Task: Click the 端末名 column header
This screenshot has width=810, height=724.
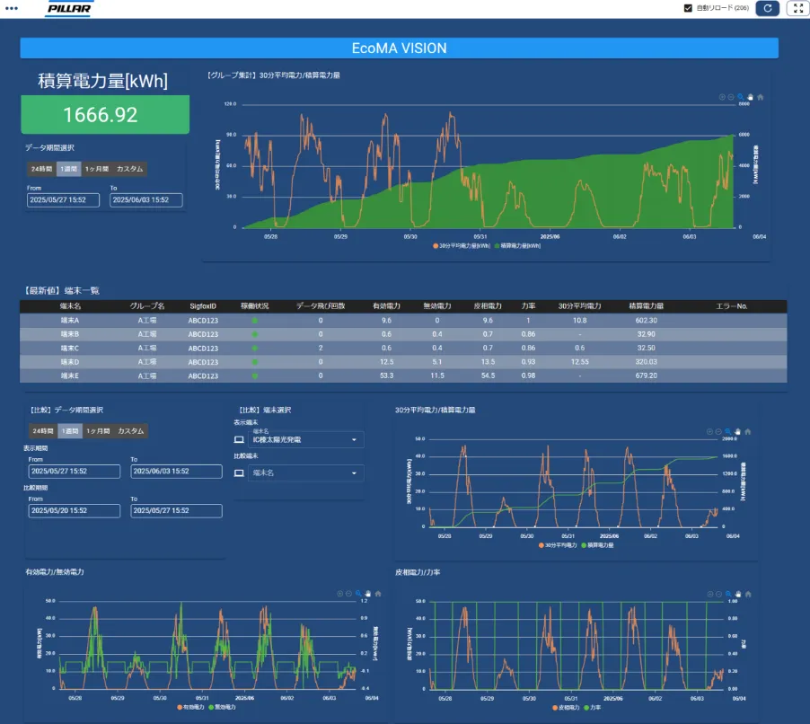Action: click(70, 306)
